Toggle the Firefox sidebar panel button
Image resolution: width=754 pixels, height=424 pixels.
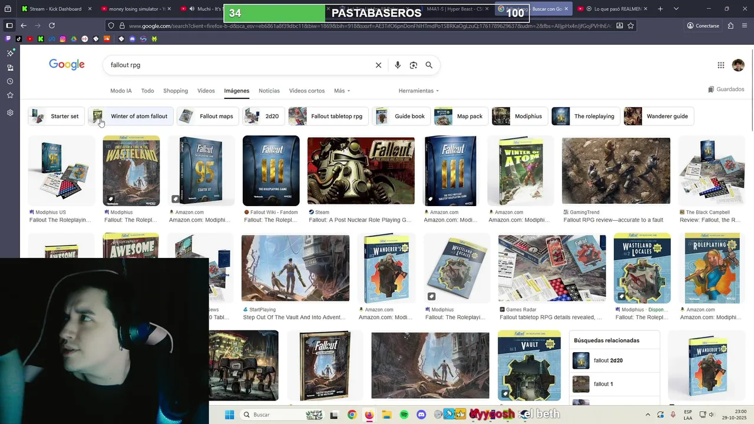pyautogui.click(x=9, y=26)
